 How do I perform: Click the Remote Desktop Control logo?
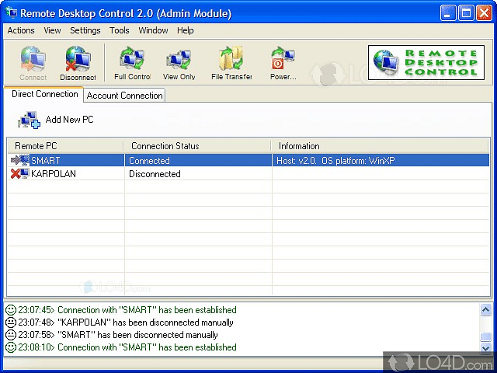point(426,63)
